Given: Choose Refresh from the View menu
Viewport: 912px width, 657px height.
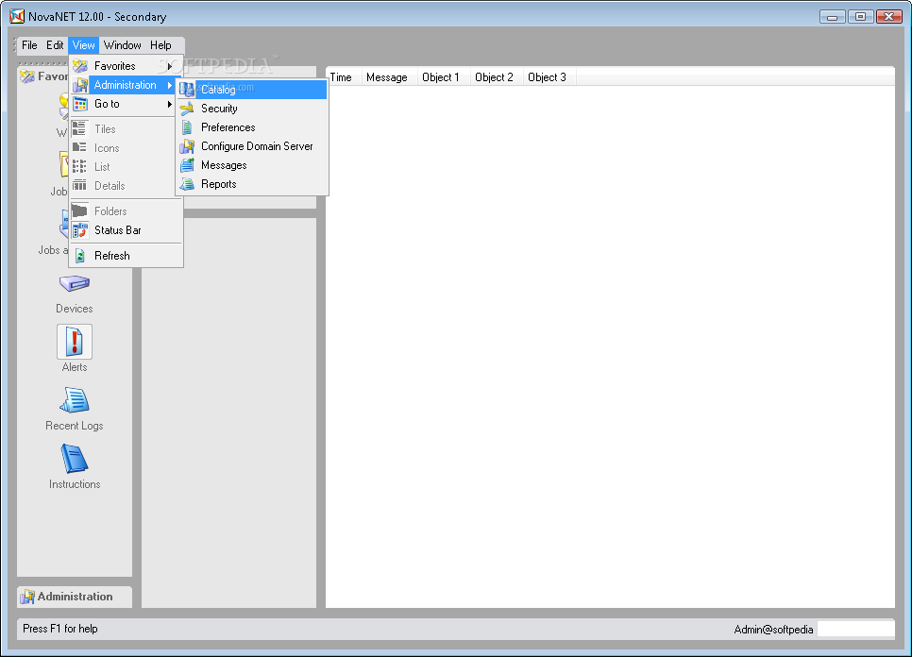Looking at the screenshot, I should (x=127, y=256).
